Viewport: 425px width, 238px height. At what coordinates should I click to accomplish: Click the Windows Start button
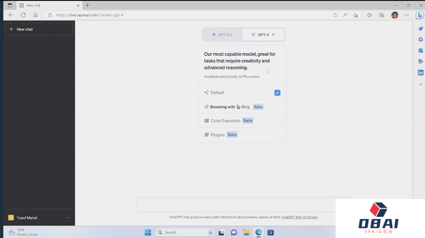(x=148, y=232)
